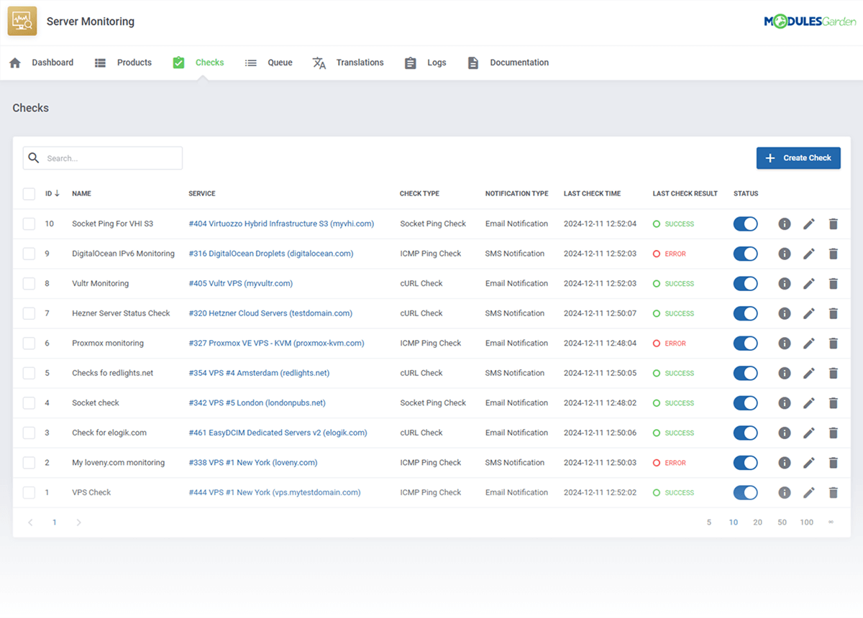
Task: Show 5 entries per page
Action: (x=709, y=522)
